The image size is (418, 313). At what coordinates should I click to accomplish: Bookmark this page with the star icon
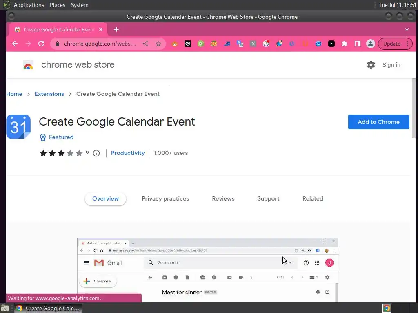[158, 44]
